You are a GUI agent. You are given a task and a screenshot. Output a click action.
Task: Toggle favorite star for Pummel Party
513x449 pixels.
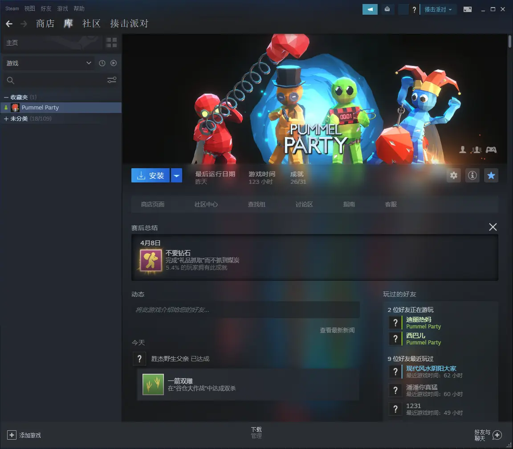(x=491, y=175)
